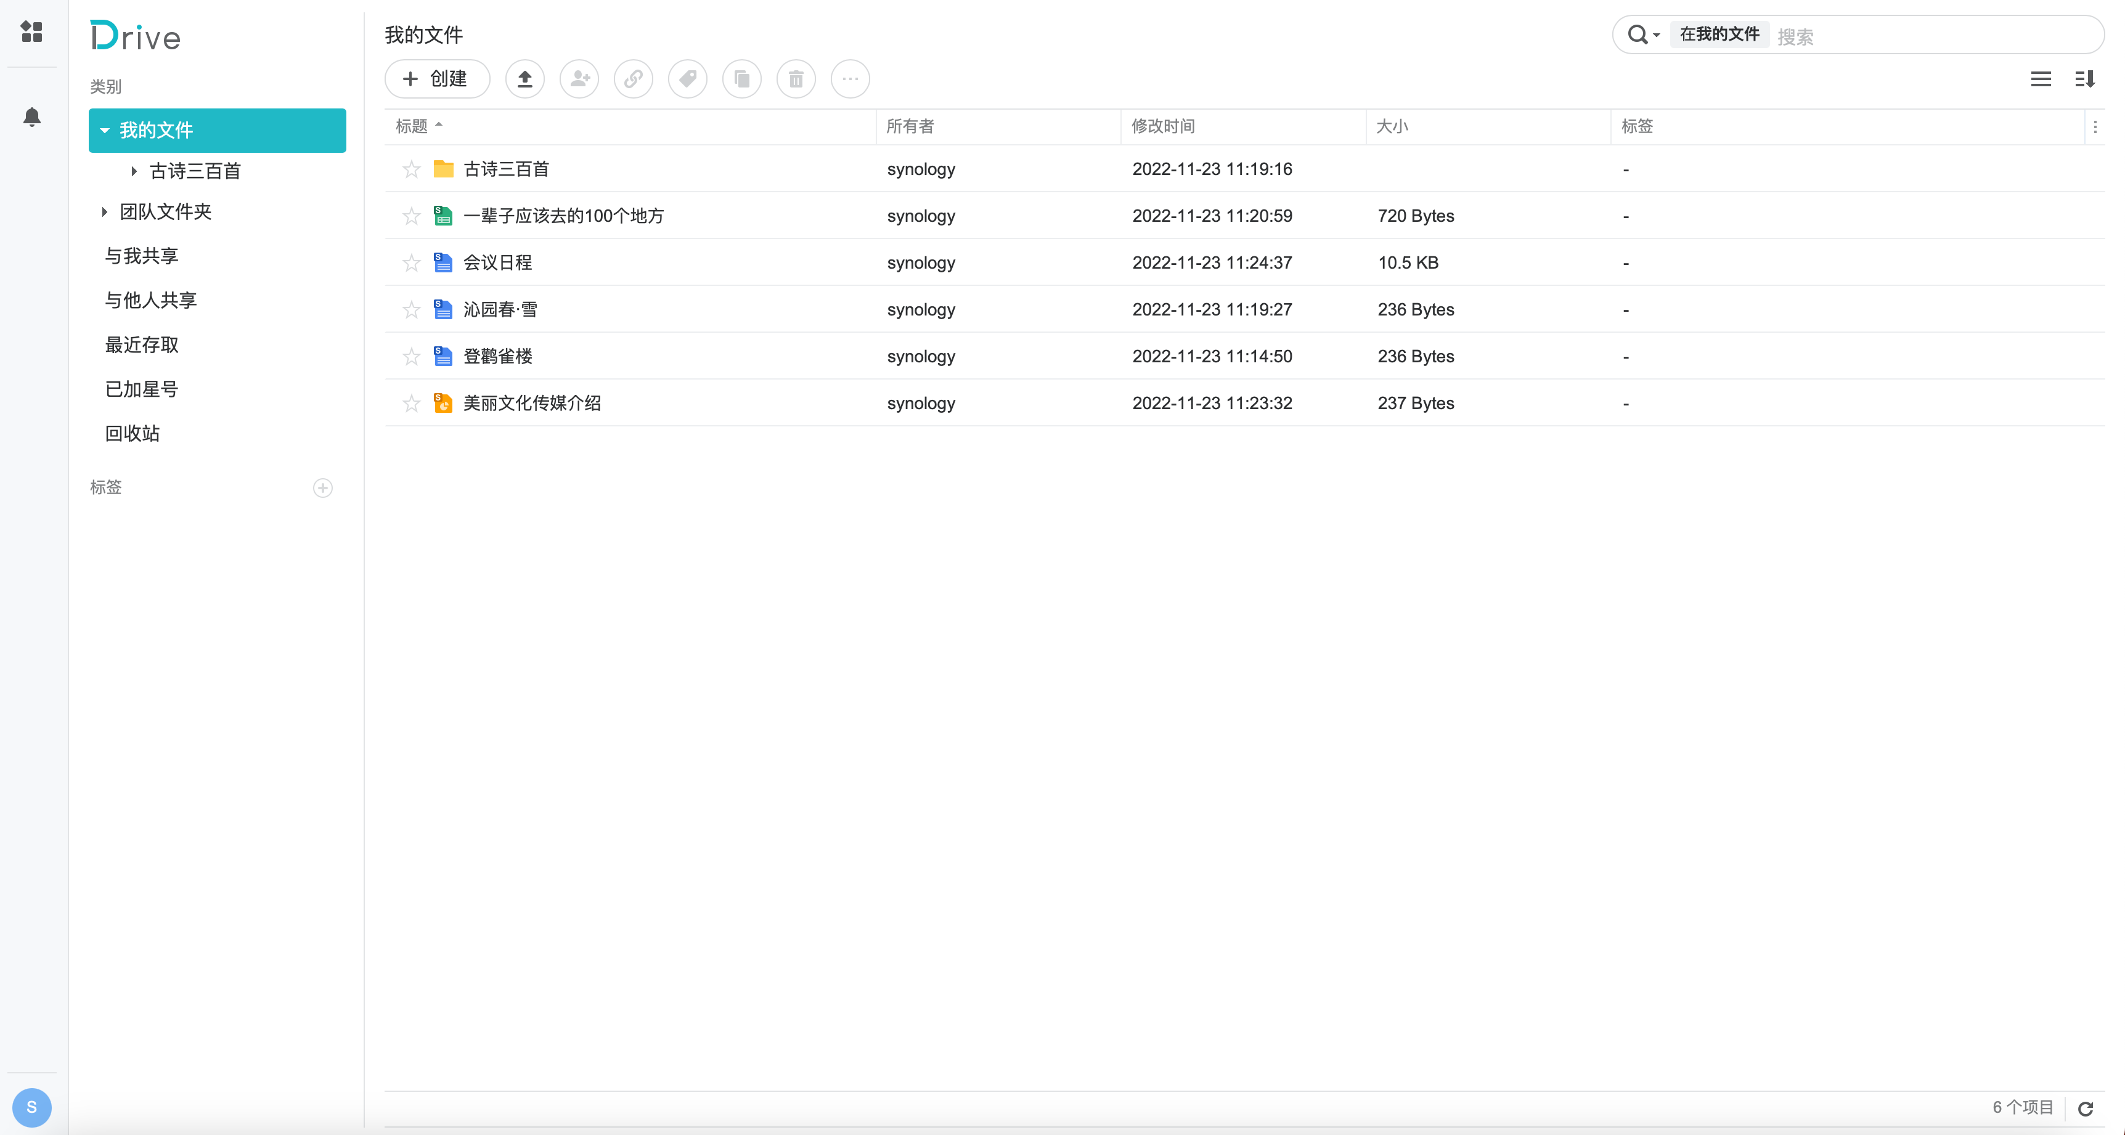Image resolution: width=2125 pixels, height=1135 pixels.
Task: Go to 与我共享 category
Action: click(x=142, y=256)
